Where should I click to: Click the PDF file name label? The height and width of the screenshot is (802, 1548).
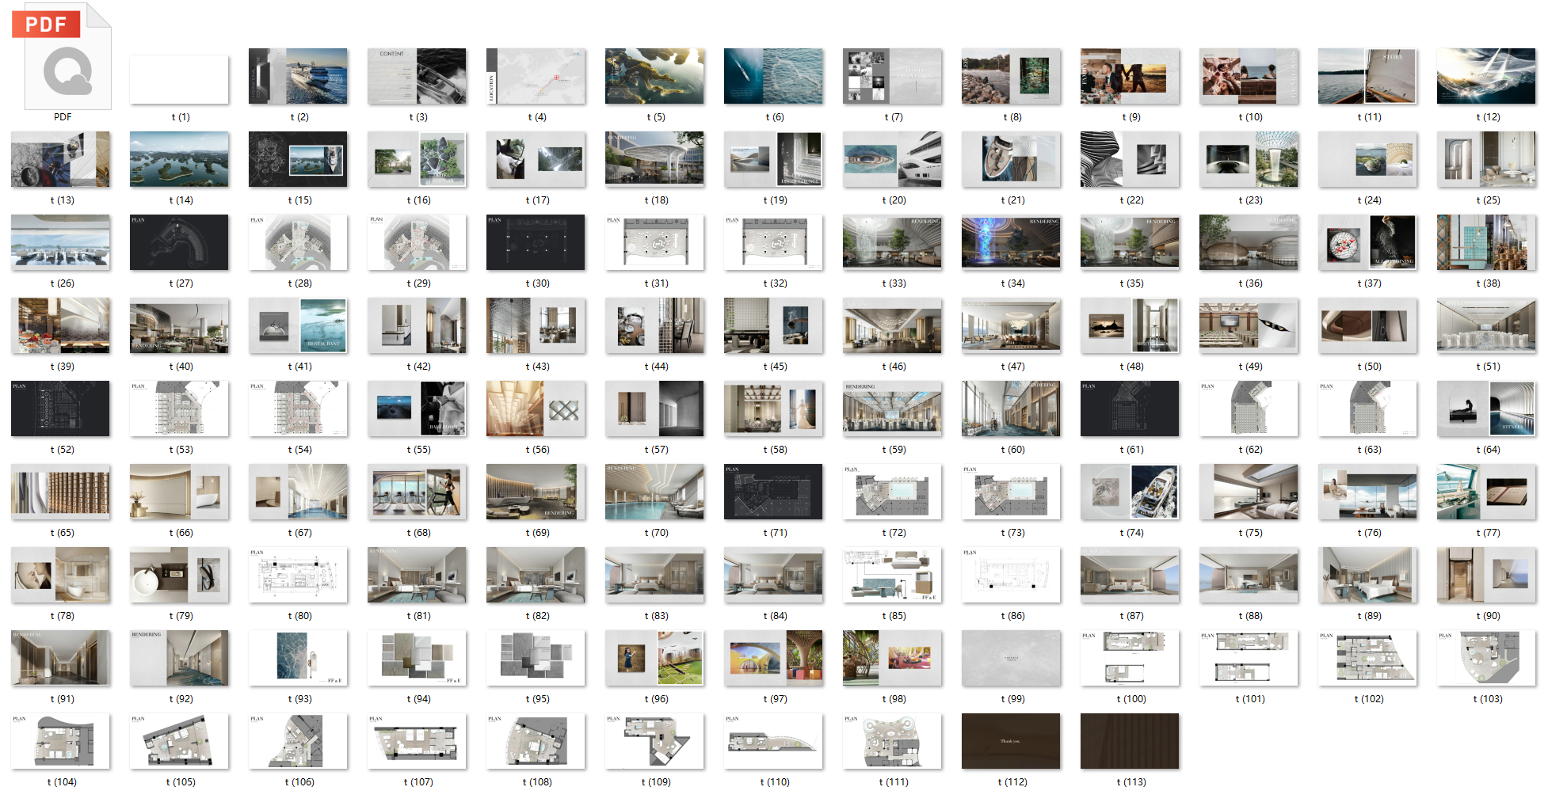[63, 117]
